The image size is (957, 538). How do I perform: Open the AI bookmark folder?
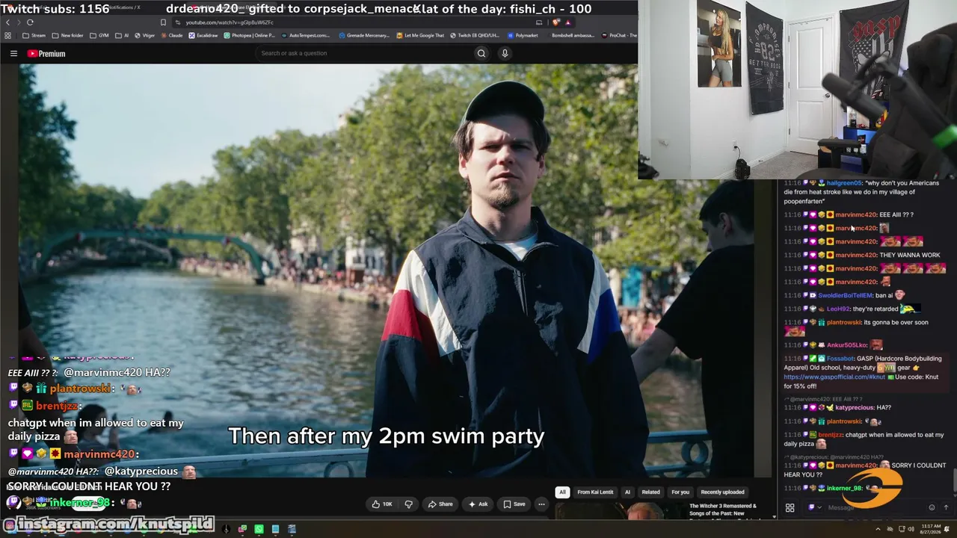coord(122,35)
